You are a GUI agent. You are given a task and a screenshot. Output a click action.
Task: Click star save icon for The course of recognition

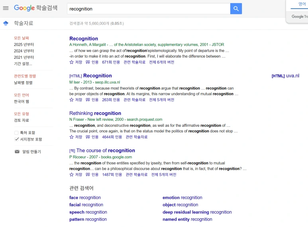click(71, 175)
